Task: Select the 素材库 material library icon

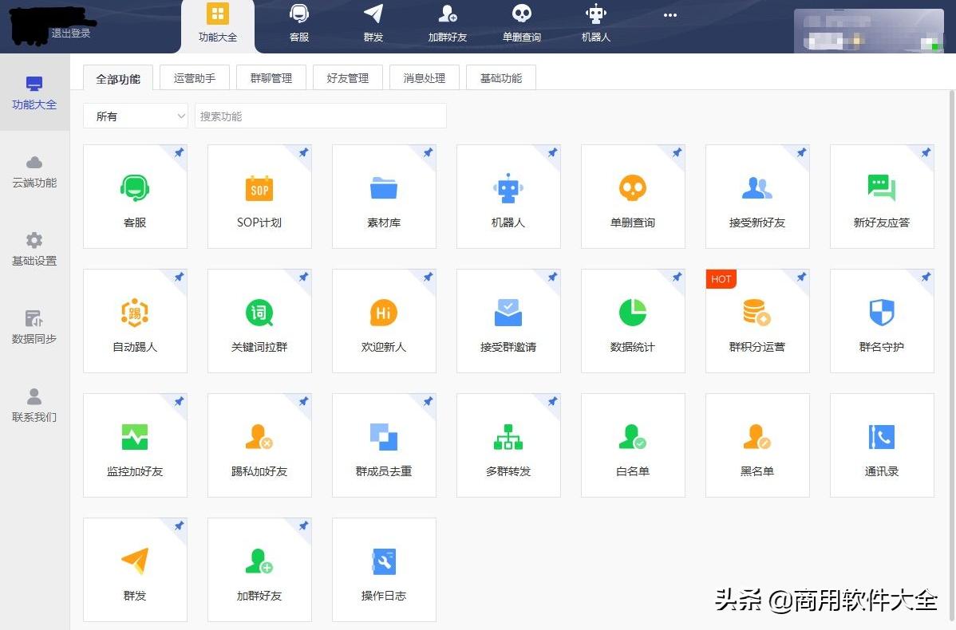Action: point(384,196)
